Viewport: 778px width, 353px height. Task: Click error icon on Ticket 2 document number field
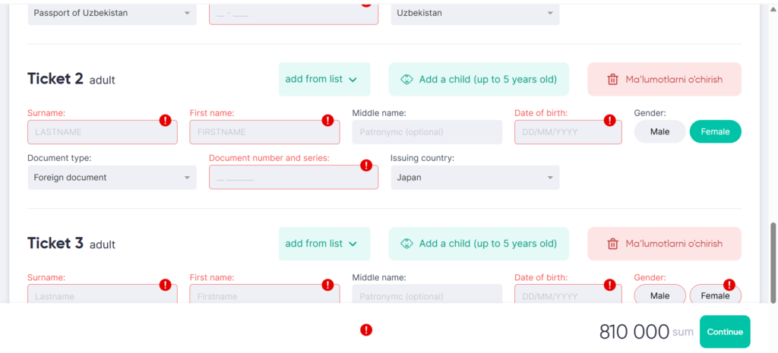click(365, 165)
